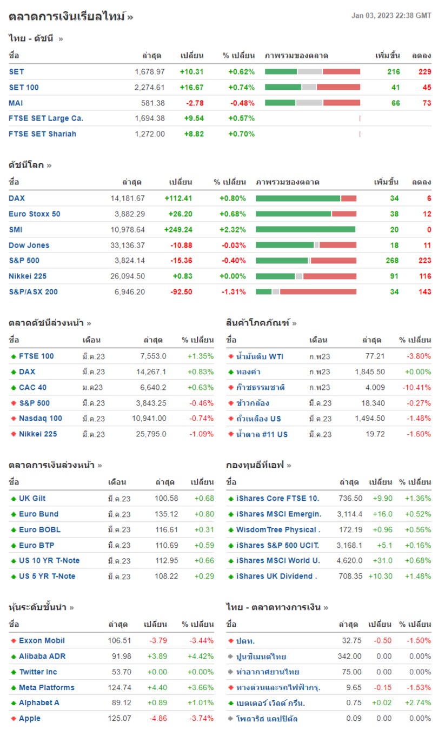
Task: Click the Alibaba ADR percent change +4.42%
Action: [201, 656]
